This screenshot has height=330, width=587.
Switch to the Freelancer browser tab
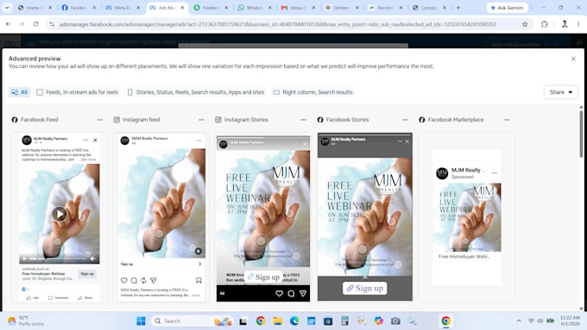click(211, 8)
